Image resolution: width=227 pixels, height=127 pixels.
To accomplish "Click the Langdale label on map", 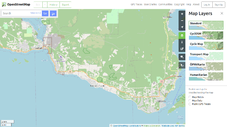I will 178,76.
